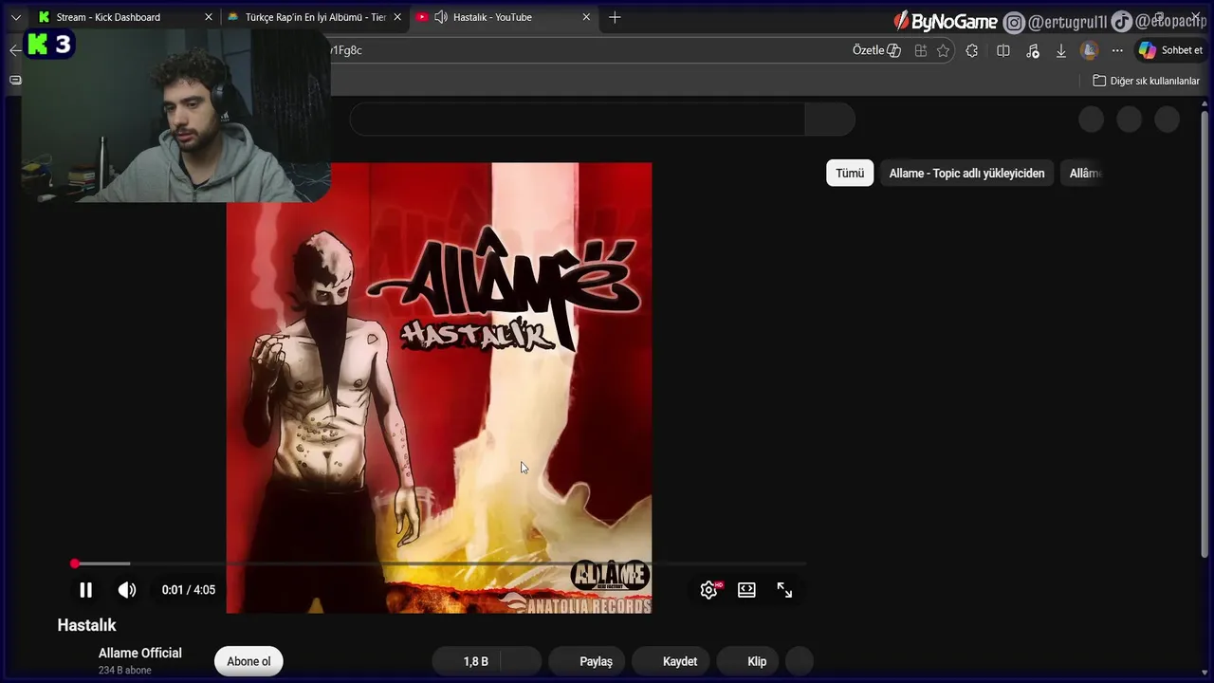Click the YouTube search button
This screenshot has height=683, width=1214.
(x=830, y=120)
